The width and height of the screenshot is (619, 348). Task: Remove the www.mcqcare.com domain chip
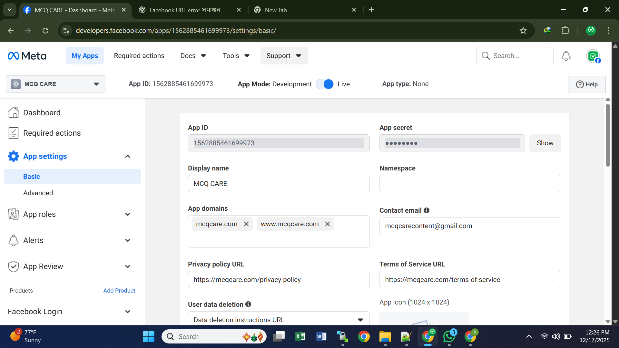328,224
